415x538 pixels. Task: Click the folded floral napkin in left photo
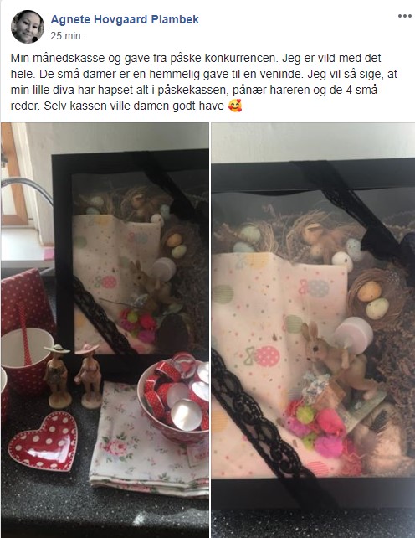click(x=149, y=442)
